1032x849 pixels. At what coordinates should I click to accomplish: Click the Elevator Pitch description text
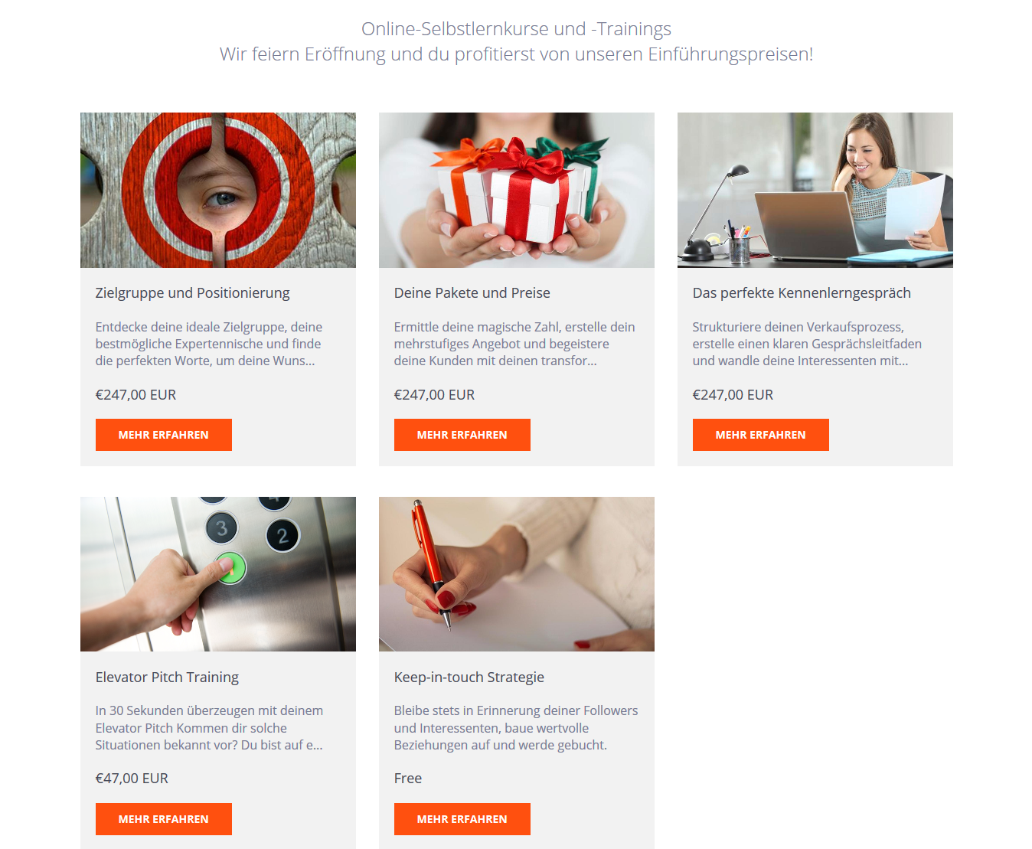click(x=209, y=728)
